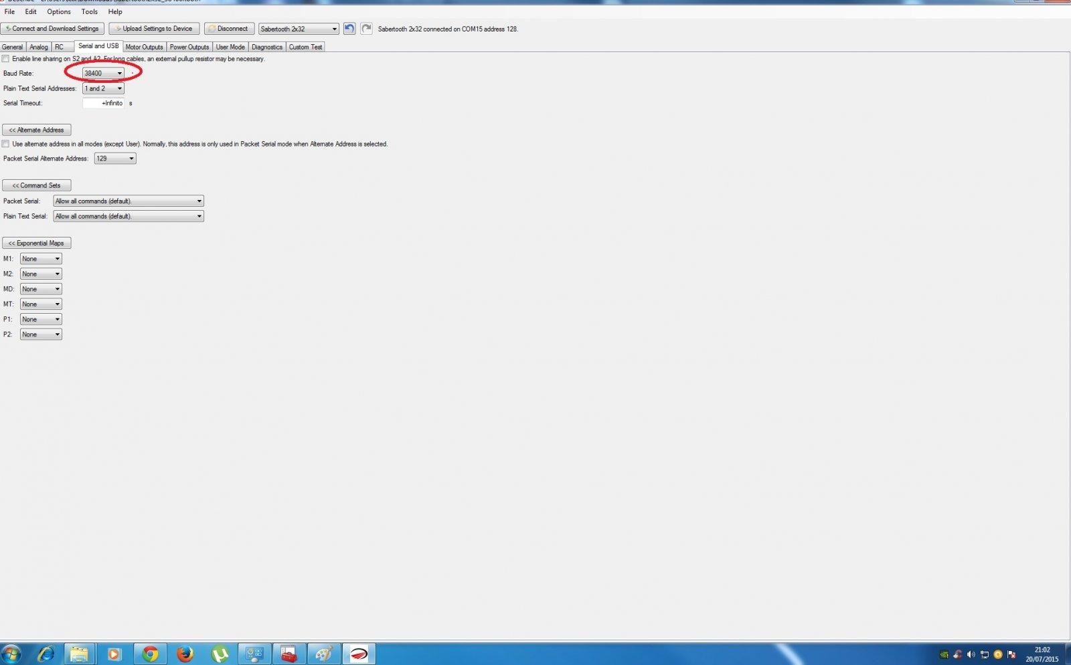Screen dimensions: 1071x665
Task: Click the redo arrow icon in the toolbar
Action: coord(366,29)
